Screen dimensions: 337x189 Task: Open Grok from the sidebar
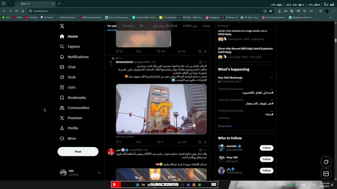click(68, 77)
